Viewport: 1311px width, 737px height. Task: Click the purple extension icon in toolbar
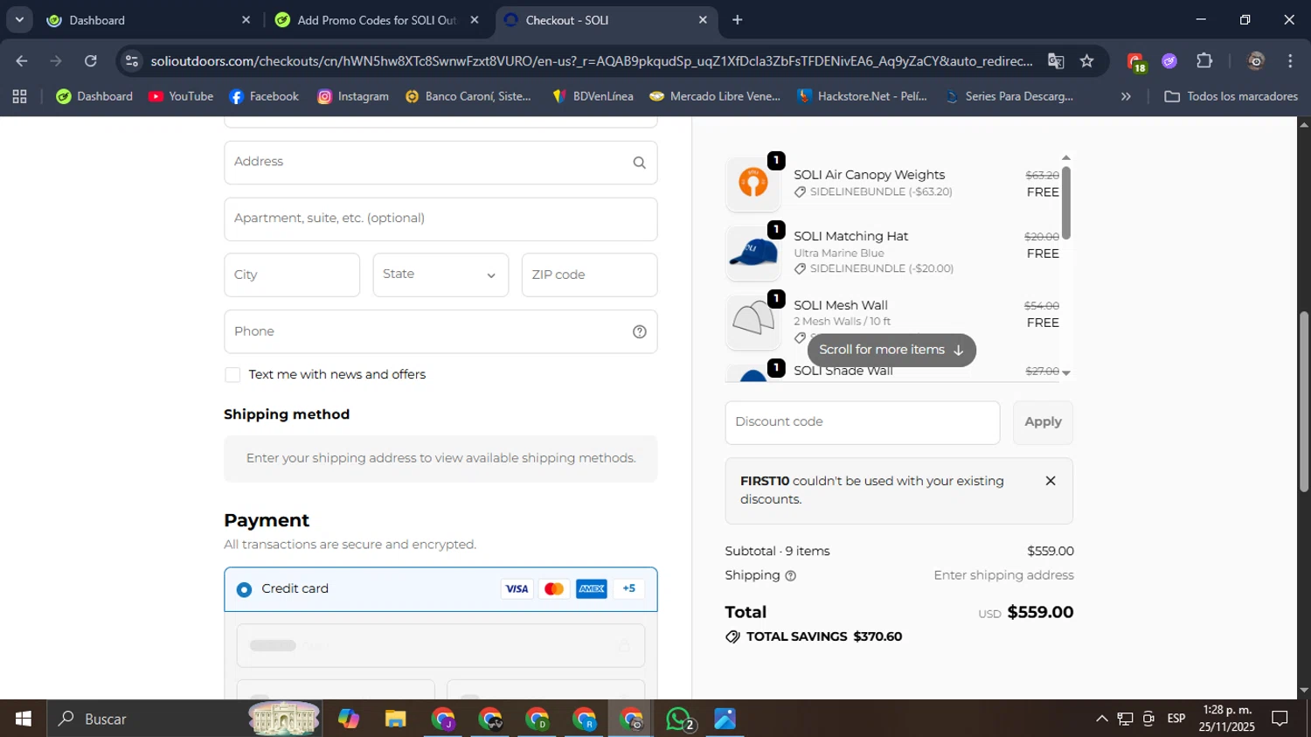tap(1169, 61)
